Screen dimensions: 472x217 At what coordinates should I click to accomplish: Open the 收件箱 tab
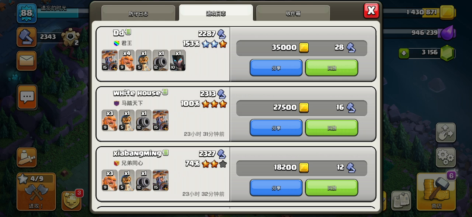tap(293, 13)
